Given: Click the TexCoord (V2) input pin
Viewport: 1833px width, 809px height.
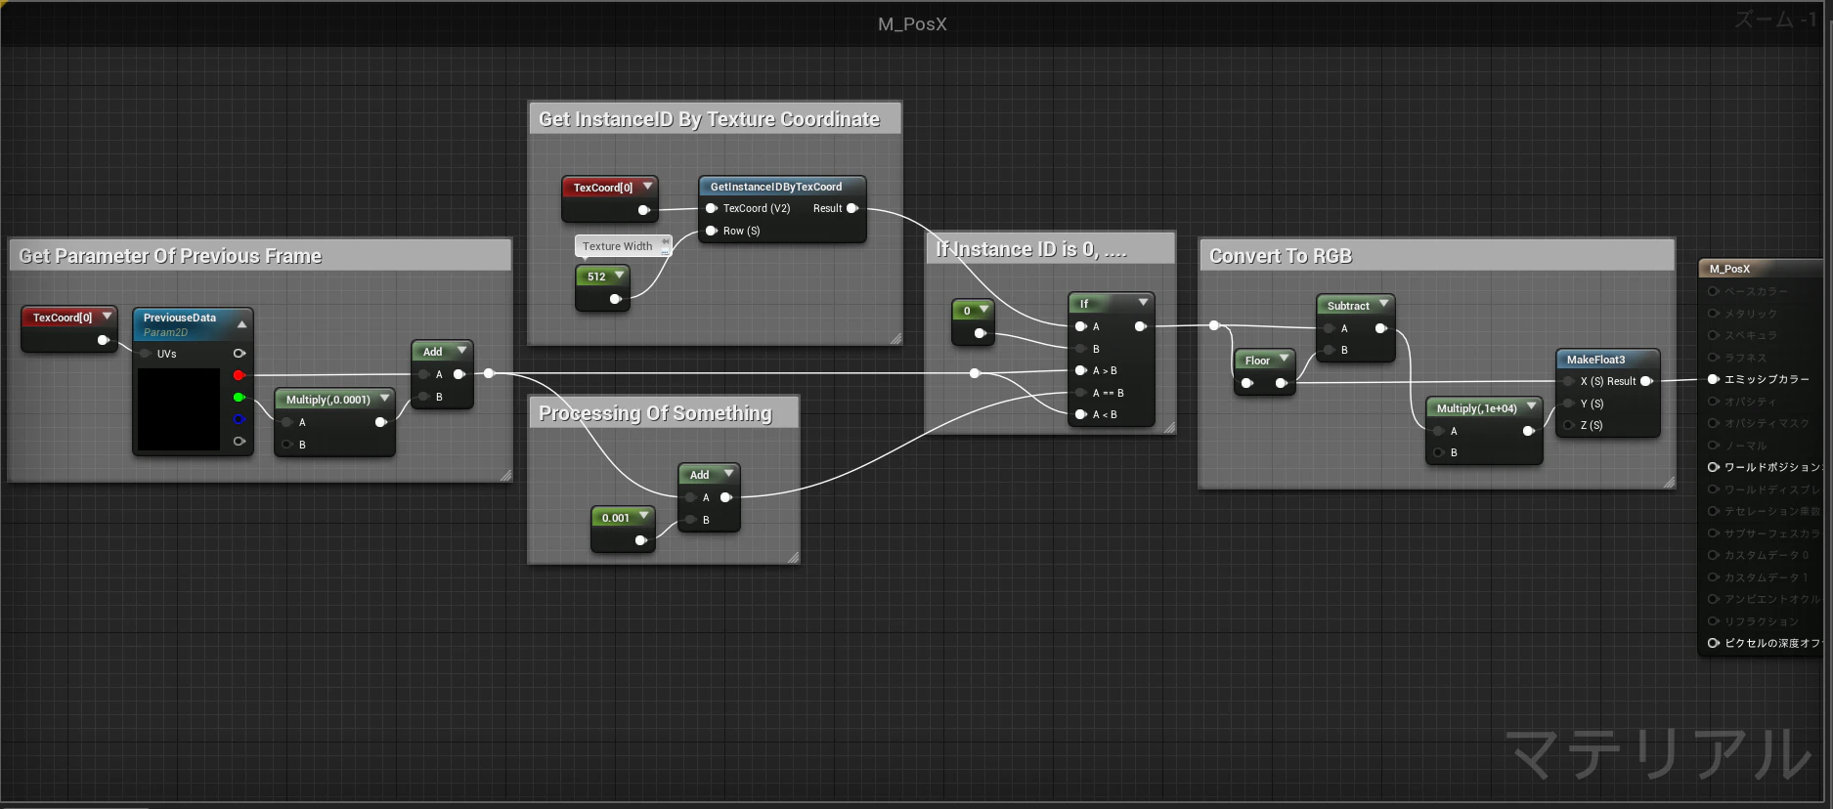Looking at the screenshot, I should [x=712, y=208].
